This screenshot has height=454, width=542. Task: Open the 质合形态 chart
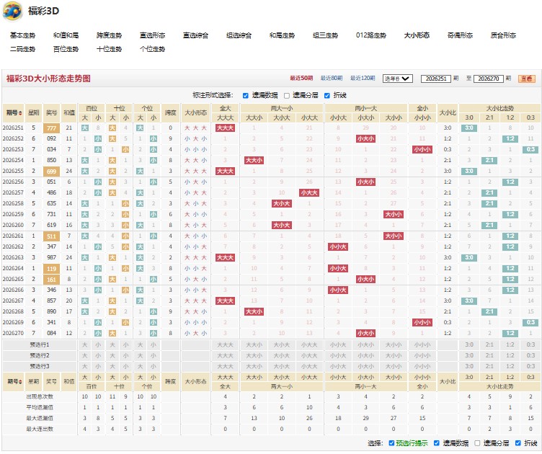[x=503, y=35]
